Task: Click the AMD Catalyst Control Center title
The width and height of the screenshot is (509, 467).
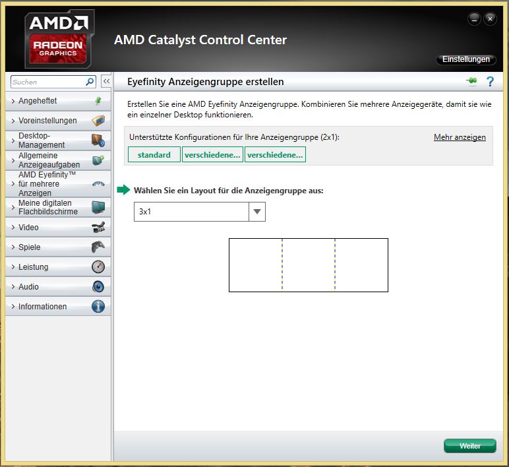Action: click(x=200, y=40)
